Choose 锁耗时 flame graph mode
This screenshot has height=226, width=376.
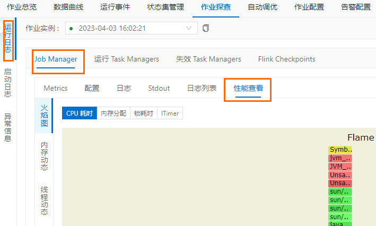(x=144, y=113)
